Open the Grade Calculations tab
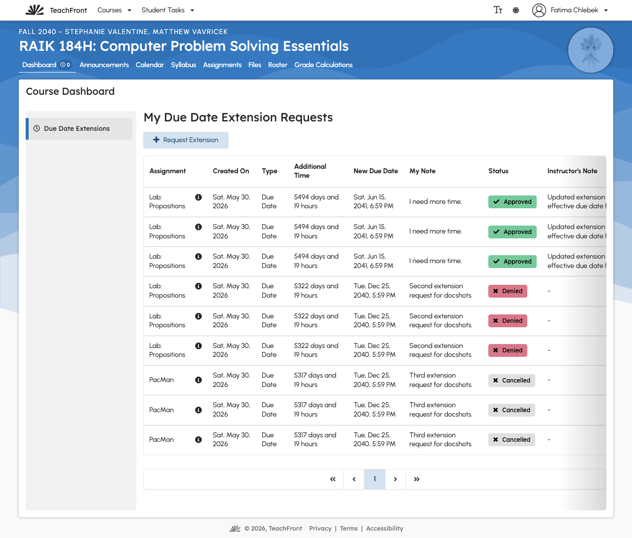The height and width of the screenshot is (538, 632). (323, 65)
